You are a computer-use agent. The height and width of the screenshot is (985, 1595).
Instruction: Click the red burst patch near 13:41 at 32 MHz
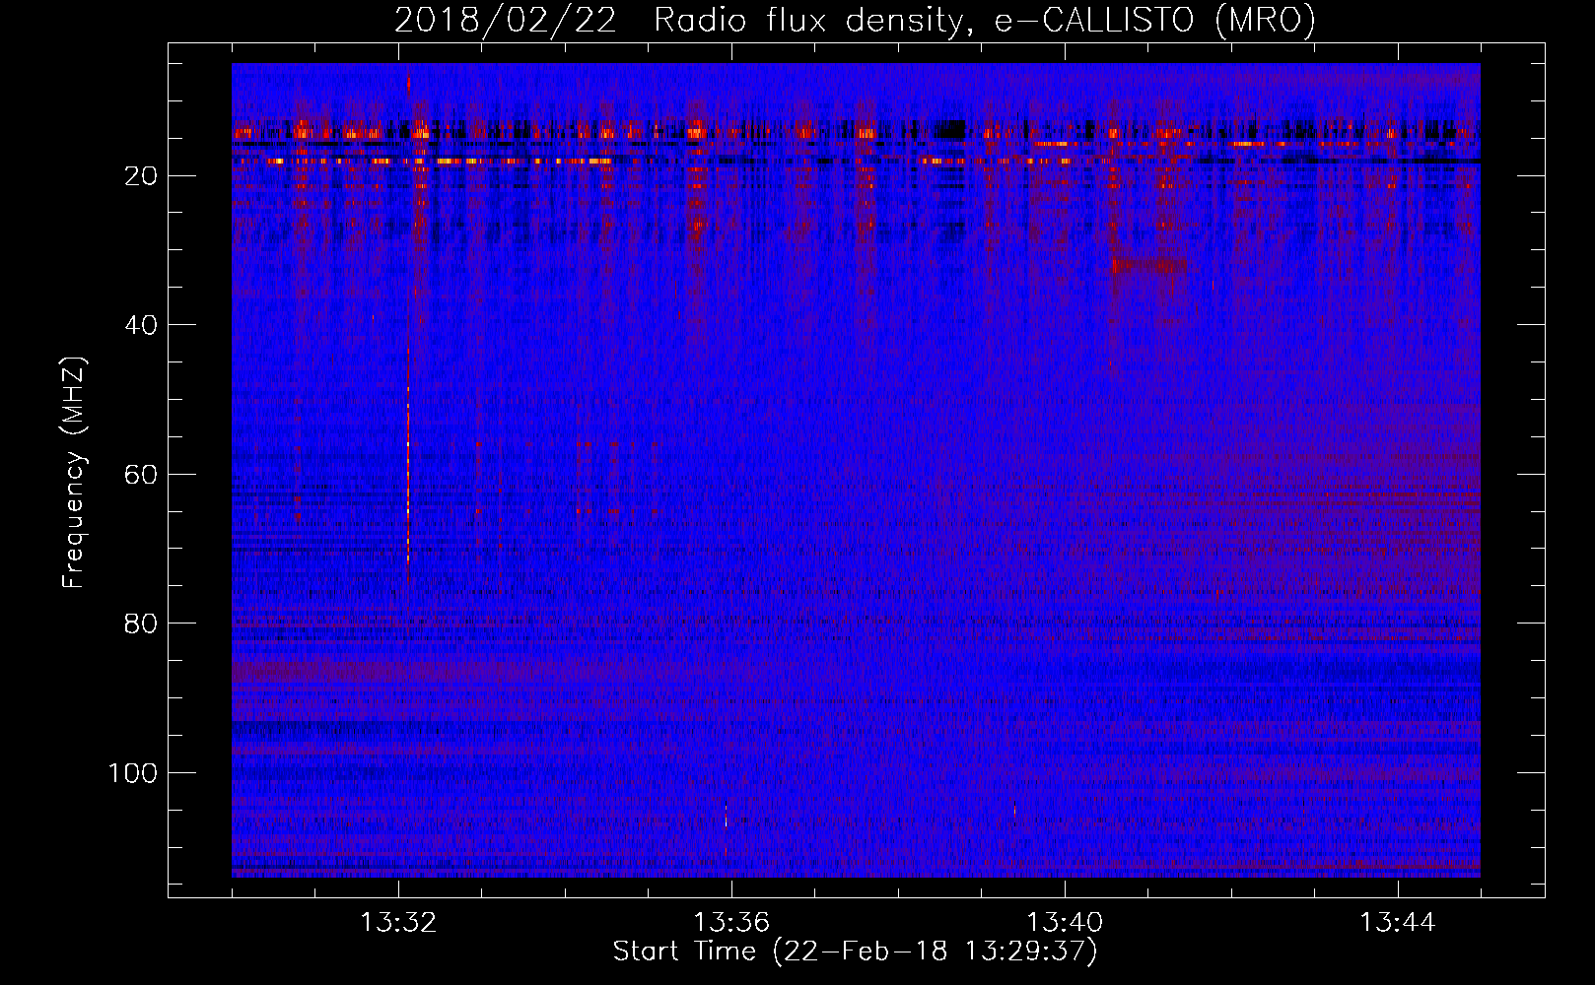[1148, 265]
